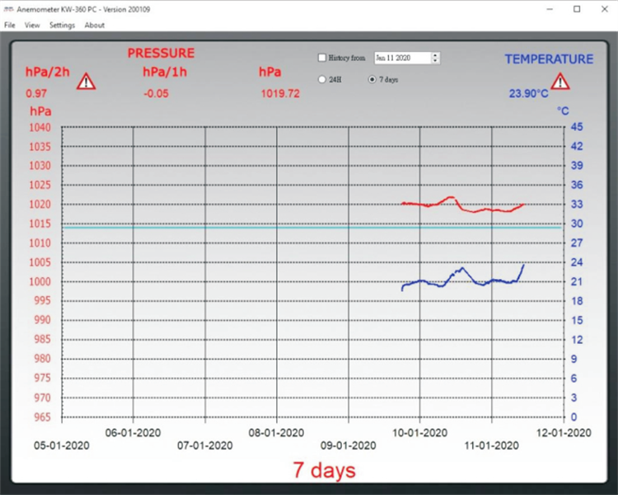Click the 1019.72 hPa pressure reading
Screen dimensions: 618x495
click(280, 94)
